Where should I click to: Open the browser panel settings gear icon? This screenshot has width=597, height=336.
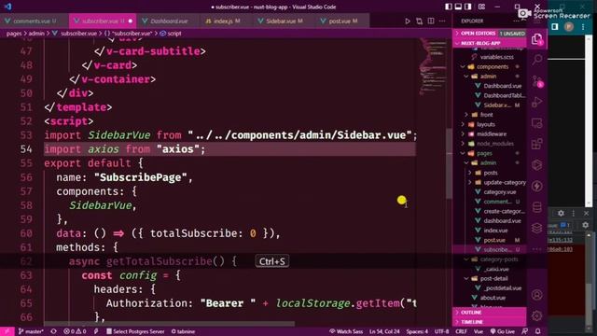pos(561,214)
